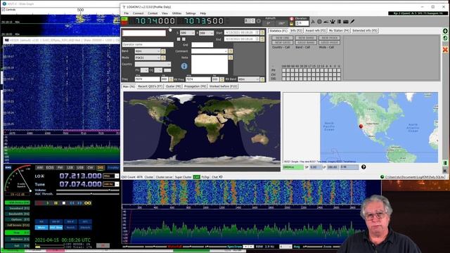Toggle the Mute button in HDSDR
Viewport: 450px width, 253px height.
[x=41, y=228]
